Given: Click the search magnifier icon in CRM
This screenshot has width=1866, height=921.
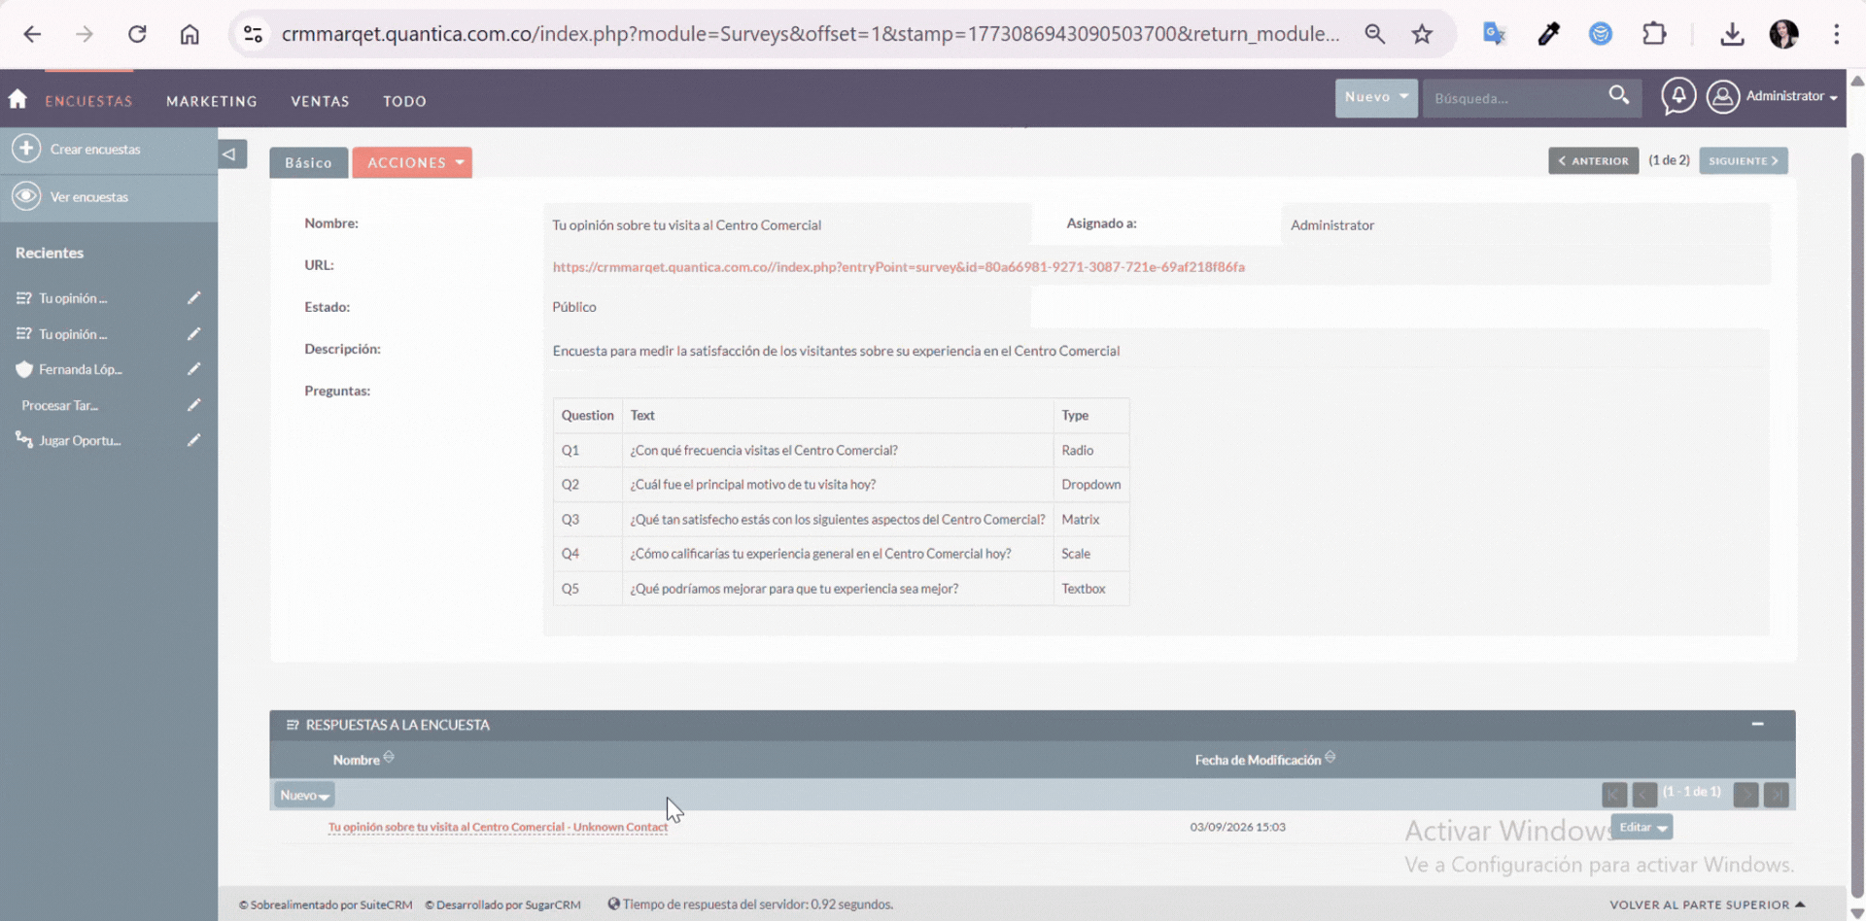Looking at the screenshot, I should point(1618,95).
